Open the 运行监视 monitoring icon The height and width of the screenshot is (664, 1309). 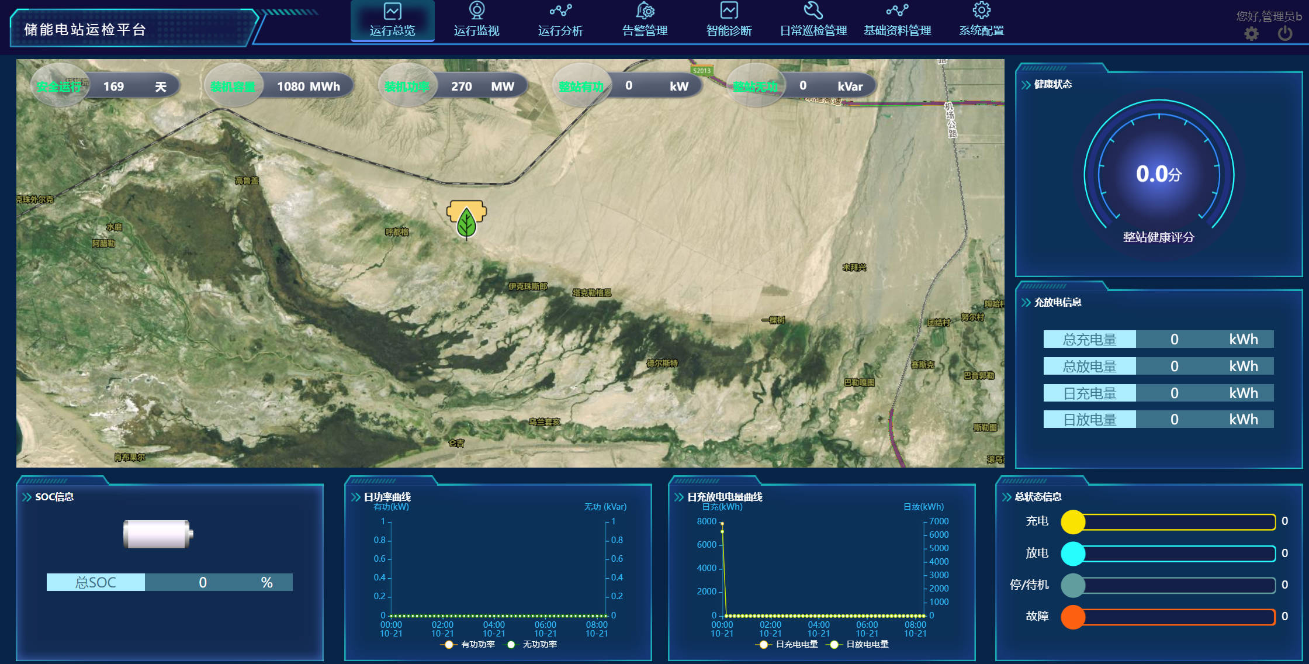click(477, 11)
